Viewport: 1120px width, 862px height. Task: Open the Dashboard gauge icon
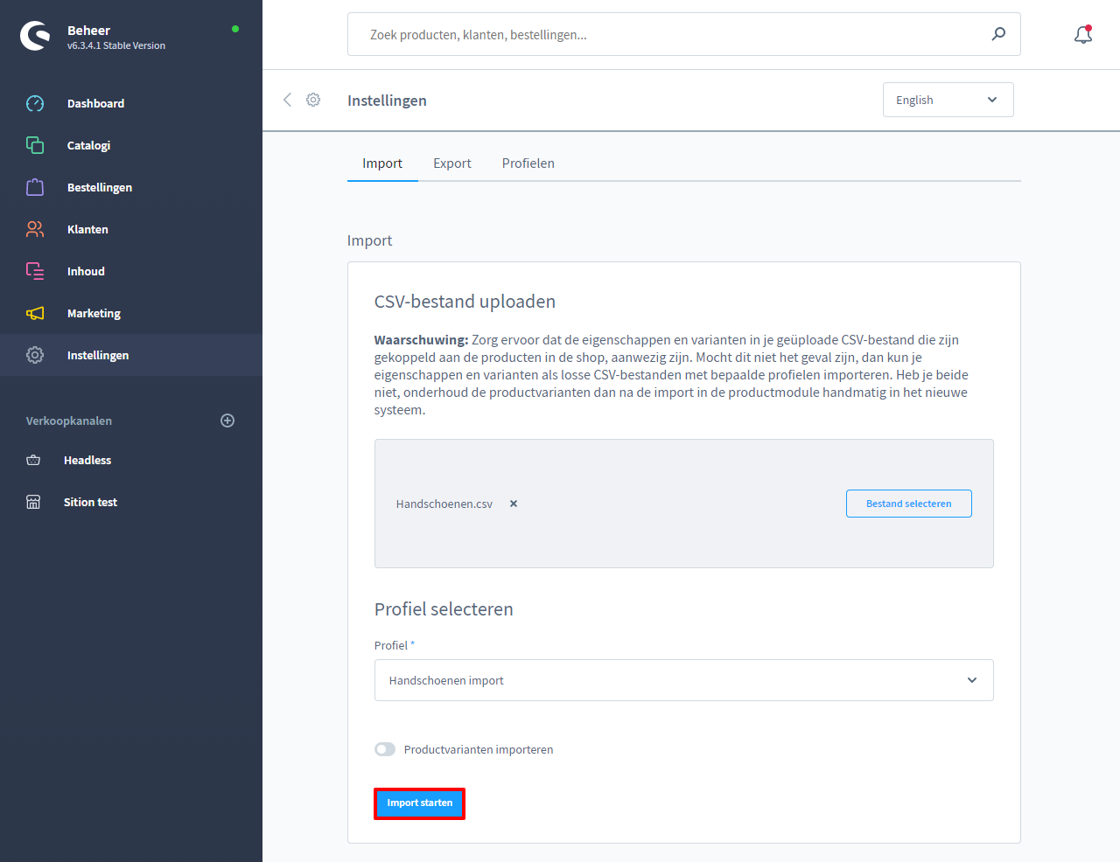[35, 103]
